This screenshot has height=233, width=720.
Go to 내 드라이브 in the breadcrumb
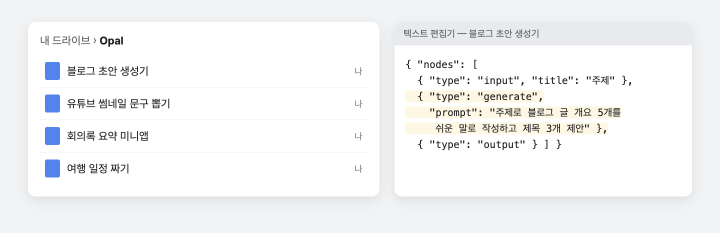pos(65,40)
